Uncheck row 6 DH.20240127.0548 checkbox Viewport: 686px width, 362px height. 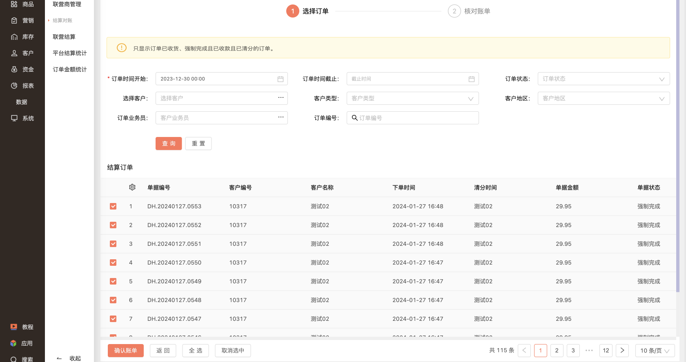point(113,300)
